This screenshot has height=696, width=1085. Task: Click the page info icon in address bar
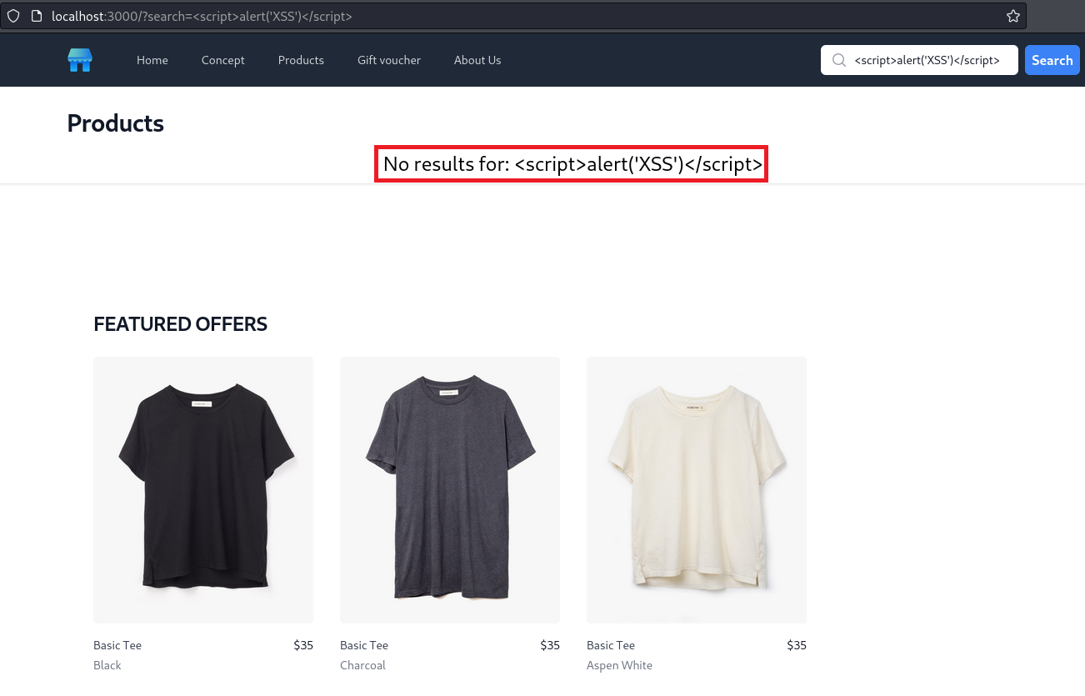(x=36, y=16)
